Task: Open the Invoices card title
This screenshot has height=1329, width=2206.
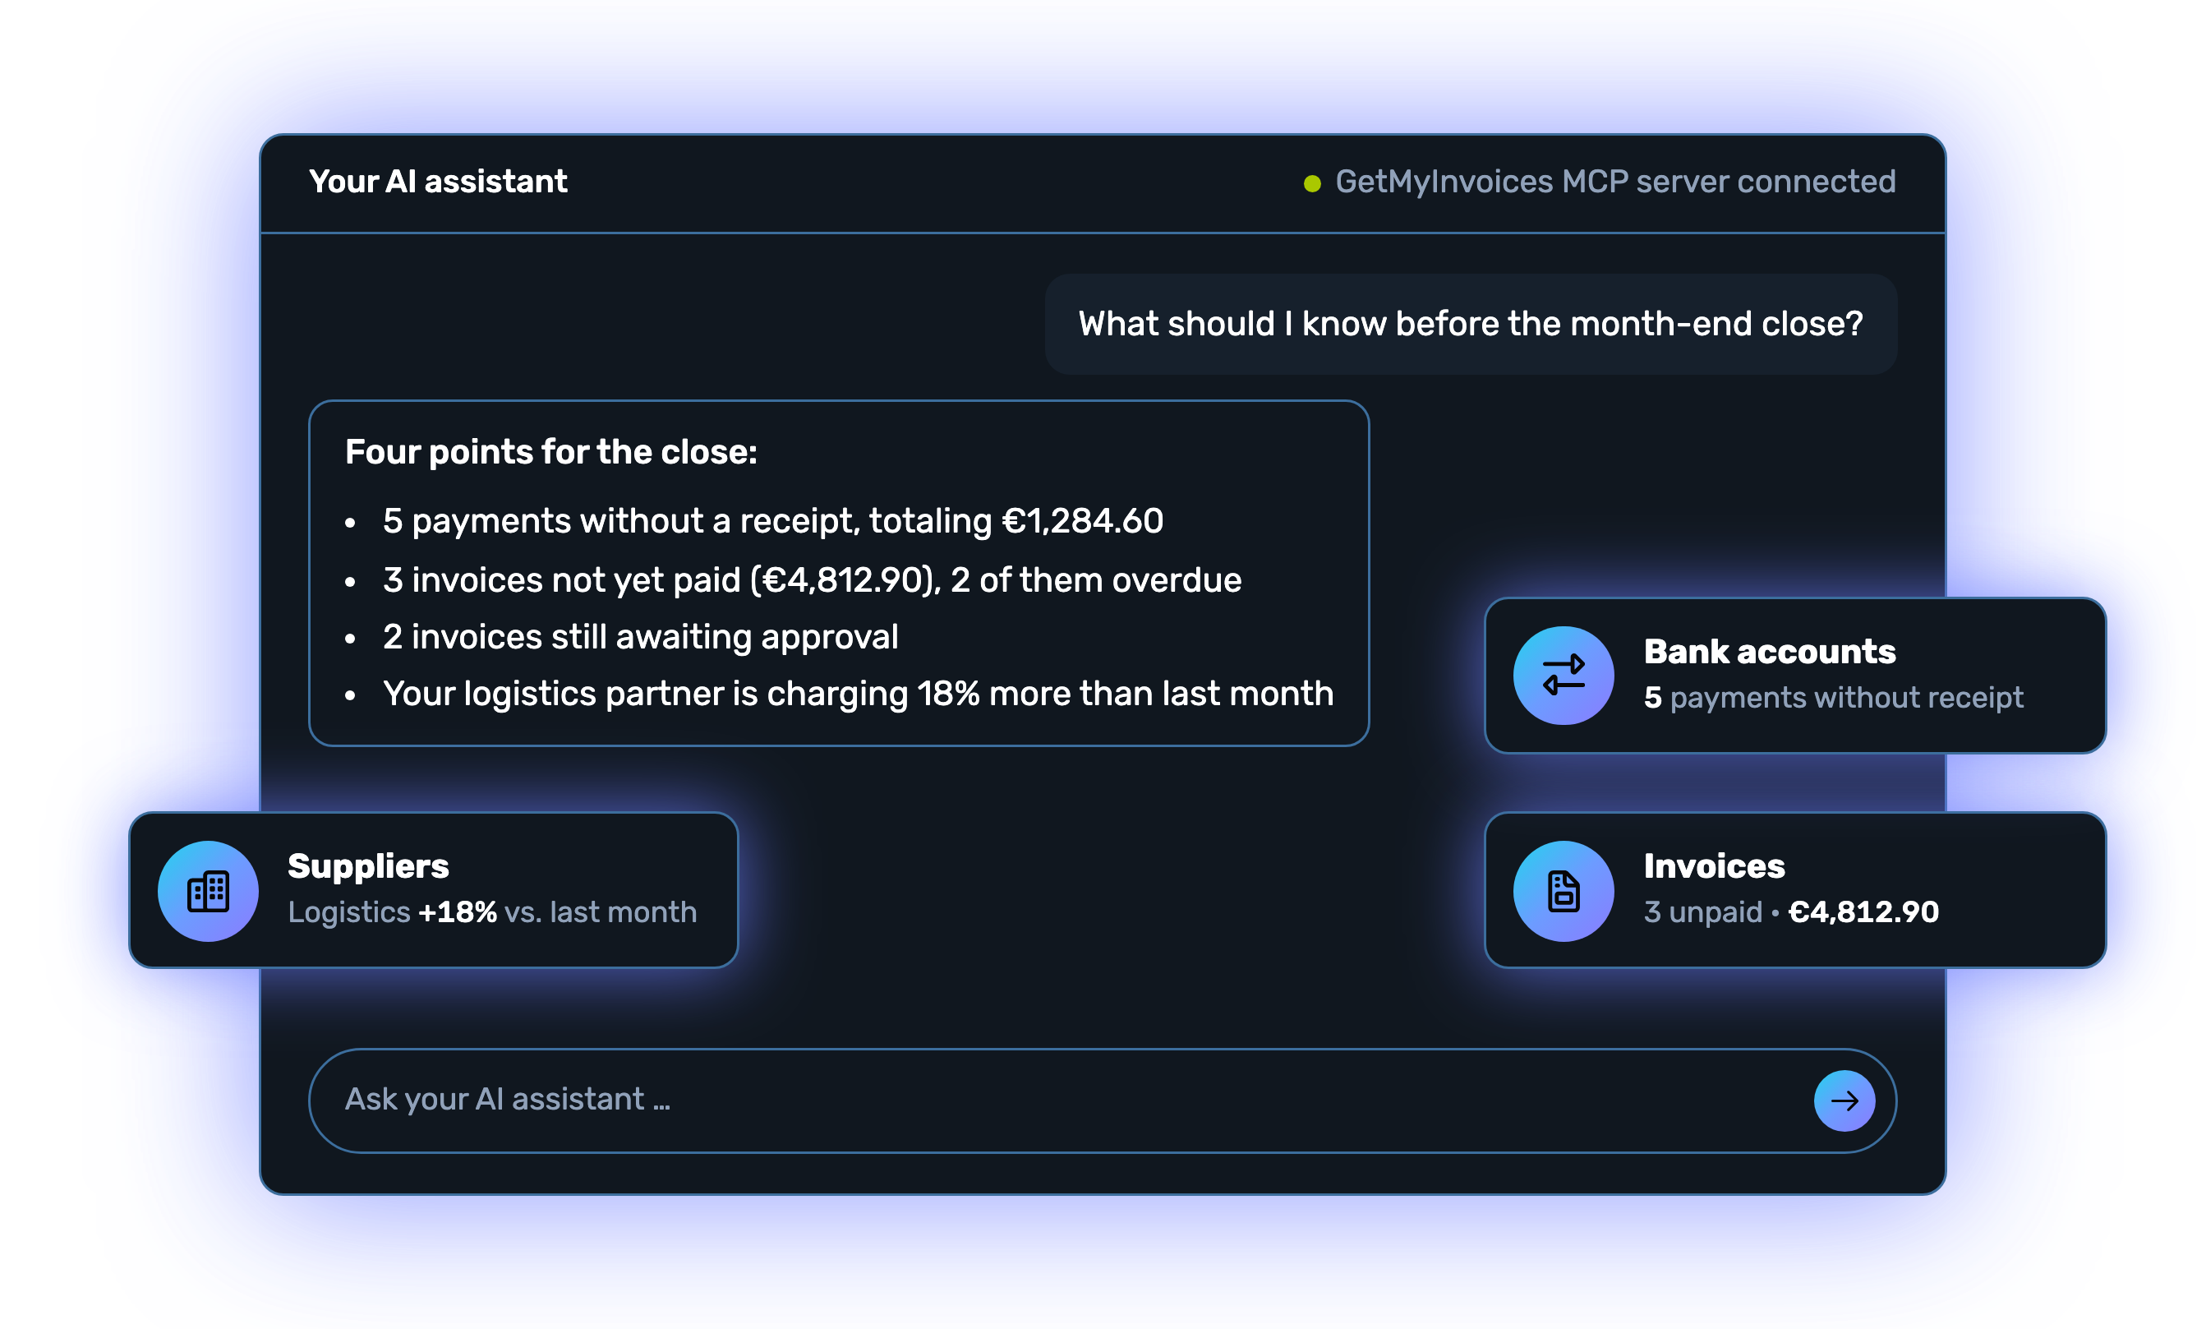Action: (x=1714, y=867)
